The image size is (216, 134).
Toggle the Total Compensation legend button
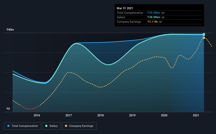click(23, 126)
